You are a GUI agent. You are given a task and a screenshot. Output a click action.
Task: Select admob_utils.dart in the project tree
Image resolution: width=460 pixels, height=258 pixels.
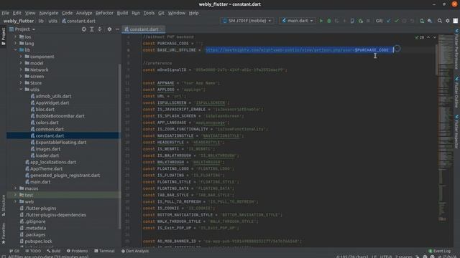pos(53,96)
